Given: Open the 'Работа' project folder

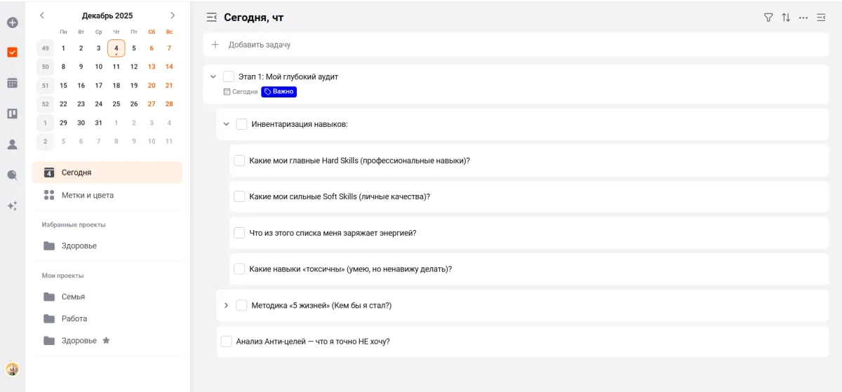Looking at the screenshot, I should click(x=74, y=318).
